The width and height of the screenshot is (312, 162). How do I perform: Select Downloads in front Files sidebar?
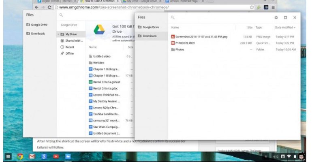(149, 36)
